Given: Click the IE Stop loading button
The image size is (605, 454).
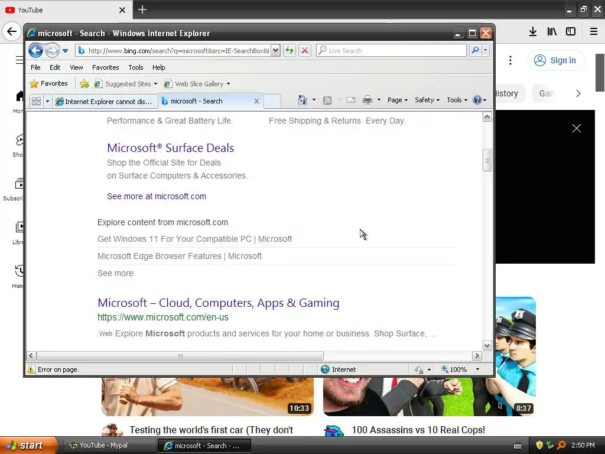Looking at the screenshot, I should pyautogui.click(x=305, y=51).
